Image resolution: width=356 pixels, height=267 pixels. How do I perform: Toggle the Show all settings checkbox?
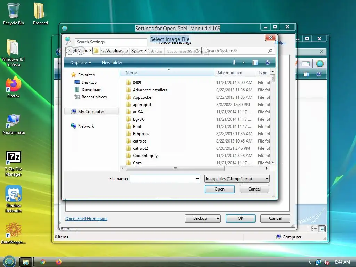point(157,42)
